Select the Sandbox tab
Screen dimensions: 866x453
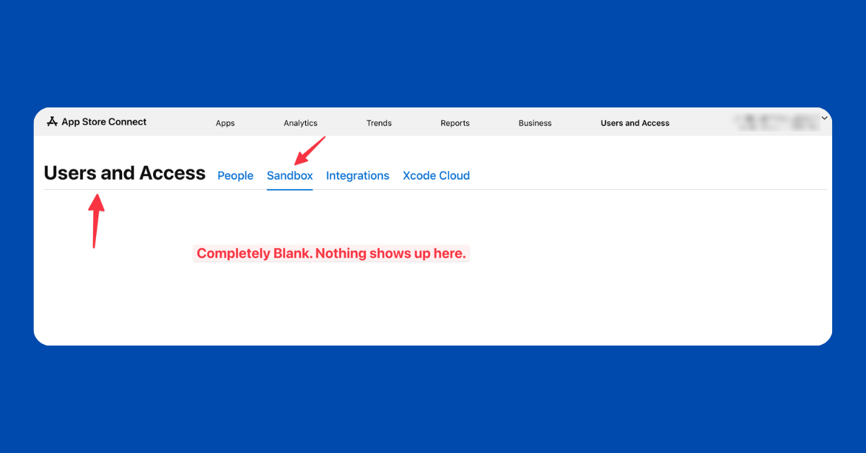289,175
